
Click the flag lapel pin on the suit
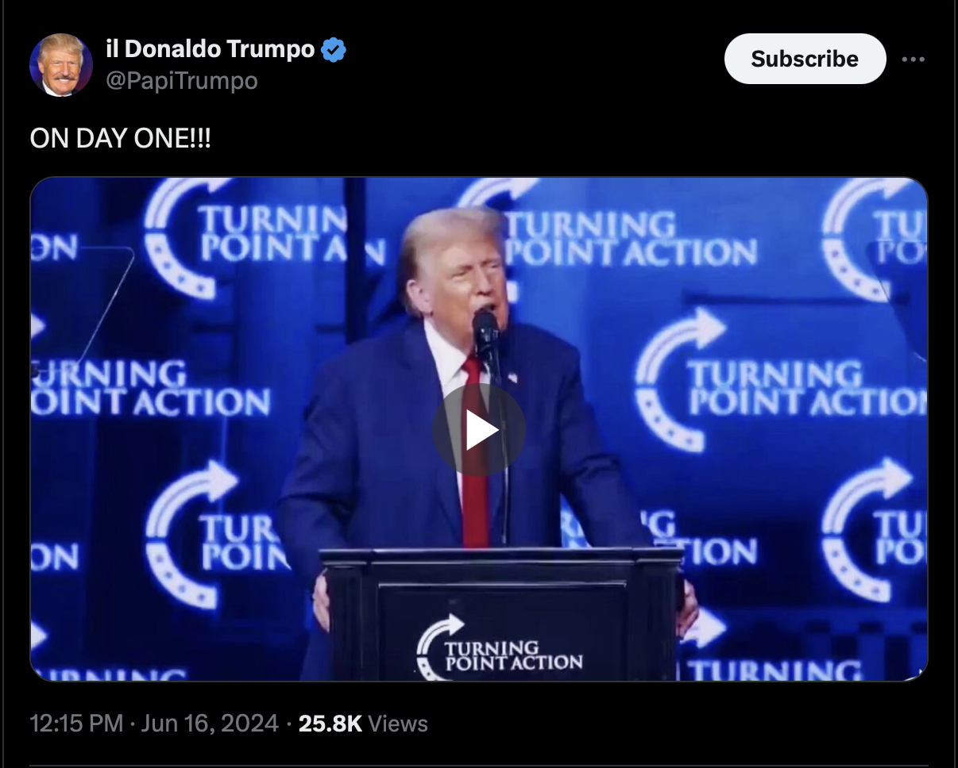(x=512, y=378)
